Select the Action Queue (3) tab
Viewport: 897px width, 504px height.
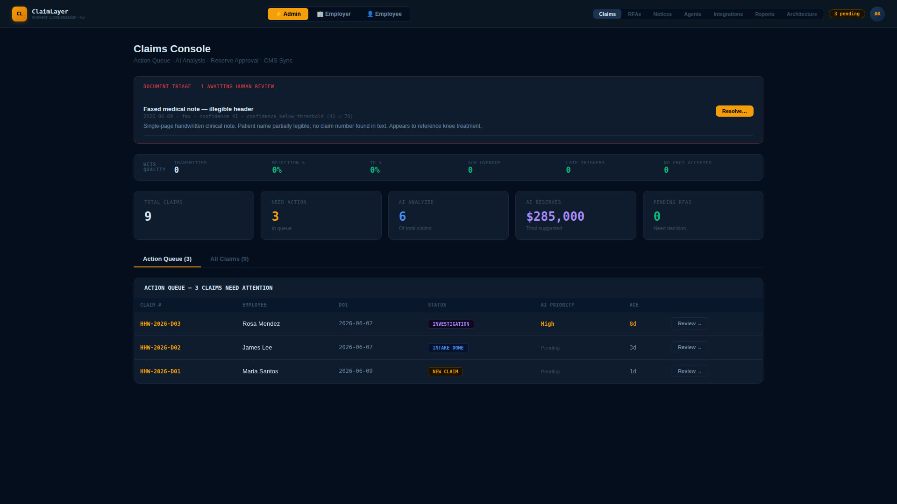pyautogui.click(x=167, y=259)
